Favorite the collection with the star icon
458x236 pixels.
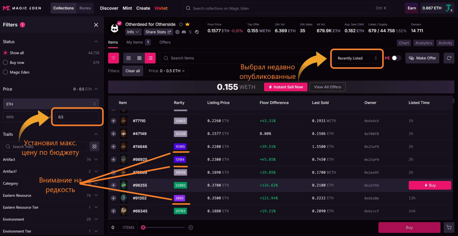[181, 24]
